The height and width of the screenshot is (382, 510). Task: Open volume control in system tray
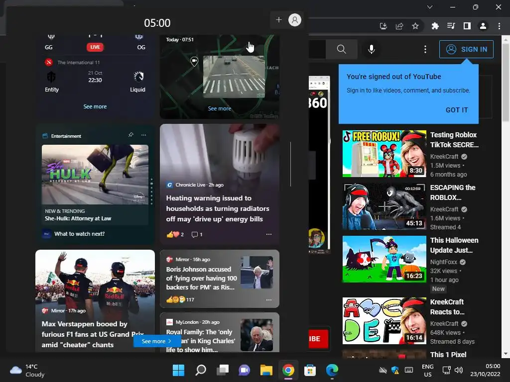(459, 370)
